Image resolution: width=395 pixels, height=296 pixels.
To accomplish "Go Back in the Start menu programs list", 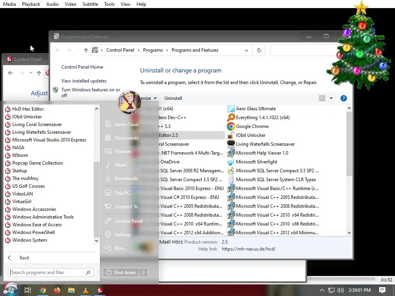I will [x=24, y=258].
